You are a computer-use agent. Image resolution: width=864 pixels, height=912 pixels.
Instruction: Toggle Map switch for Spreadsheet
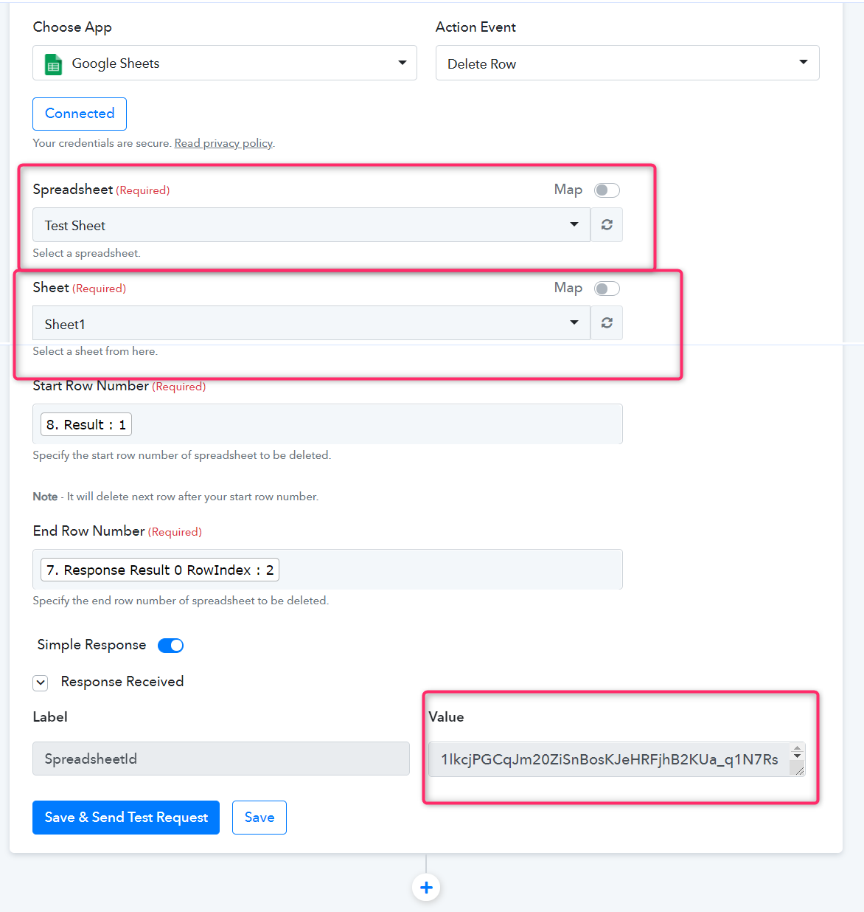tap(607, 190)
